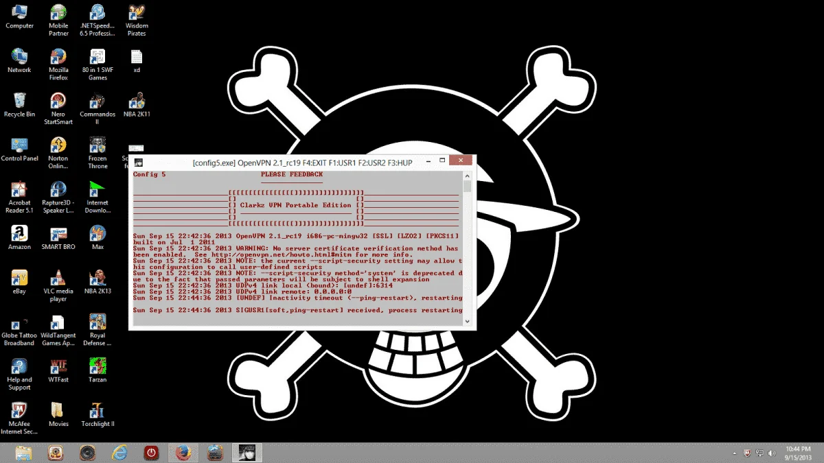
Task: Open the eBay desktop shortcut
Action: click(x=19, y=281)
